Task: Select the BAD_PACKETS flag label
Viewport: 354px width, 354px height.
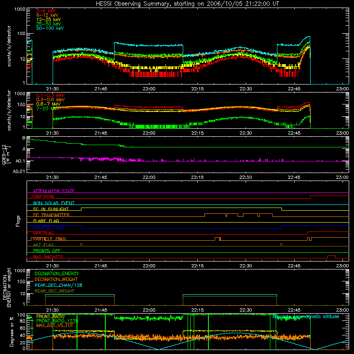Action: click(x=48, y=257)
